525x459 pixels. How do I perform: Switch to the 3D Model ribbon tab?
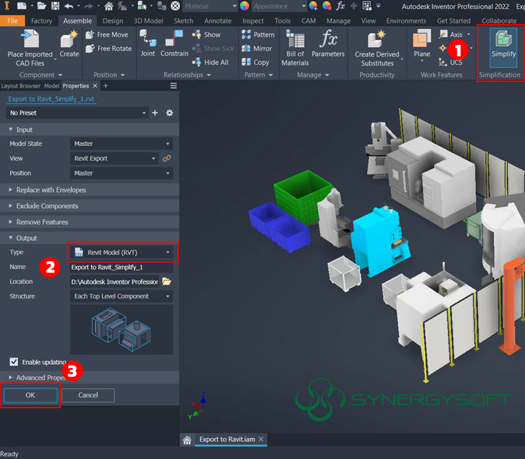148,21
